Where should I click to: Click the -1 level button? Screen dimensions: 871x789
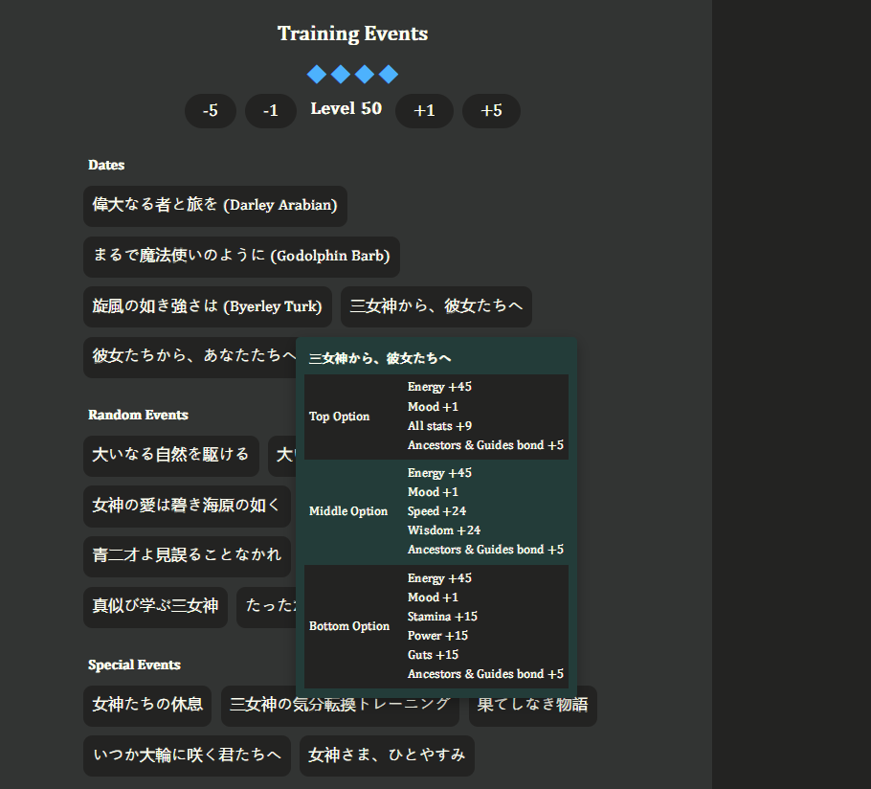(271, 110)
